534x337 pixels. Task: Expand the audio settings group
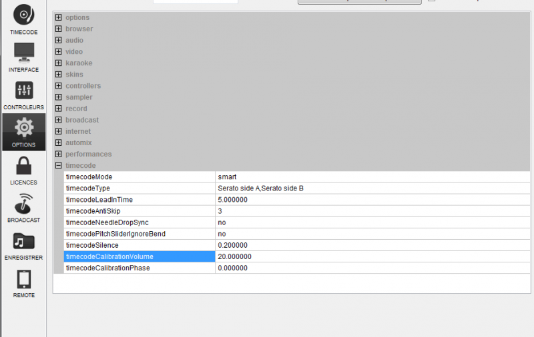coord(59,41)
